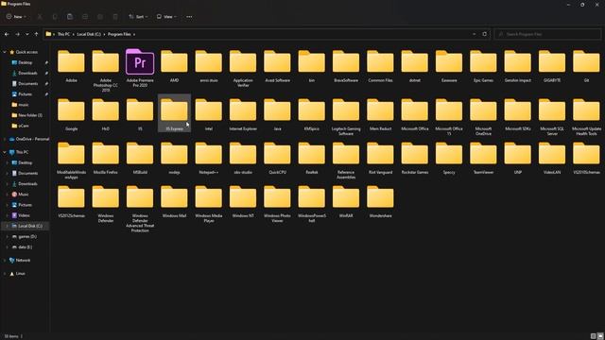The image size is (605, 340).
Task: Open pinned Downloads under Quick access
Action: [27, 74]
